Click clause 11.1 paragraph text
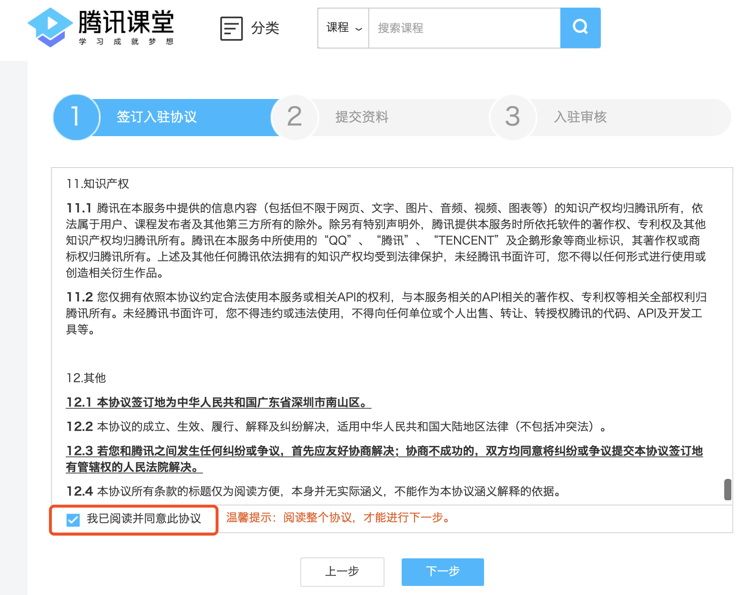749x595 pixels. click(x=386, y=240)
